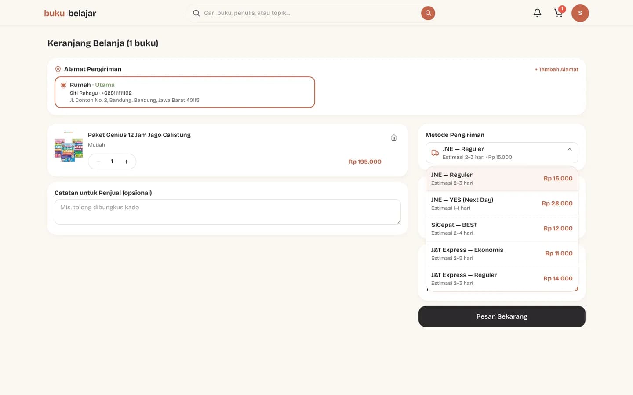Open the shopping cart icon
Screen dimensions: 633x395
(x=559, y=13)
